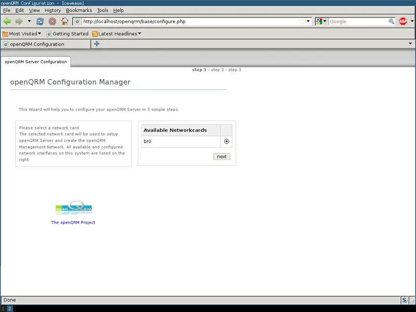Open the History menu
The height and width of the screenshot is (312, 416).
coord(53,10)
